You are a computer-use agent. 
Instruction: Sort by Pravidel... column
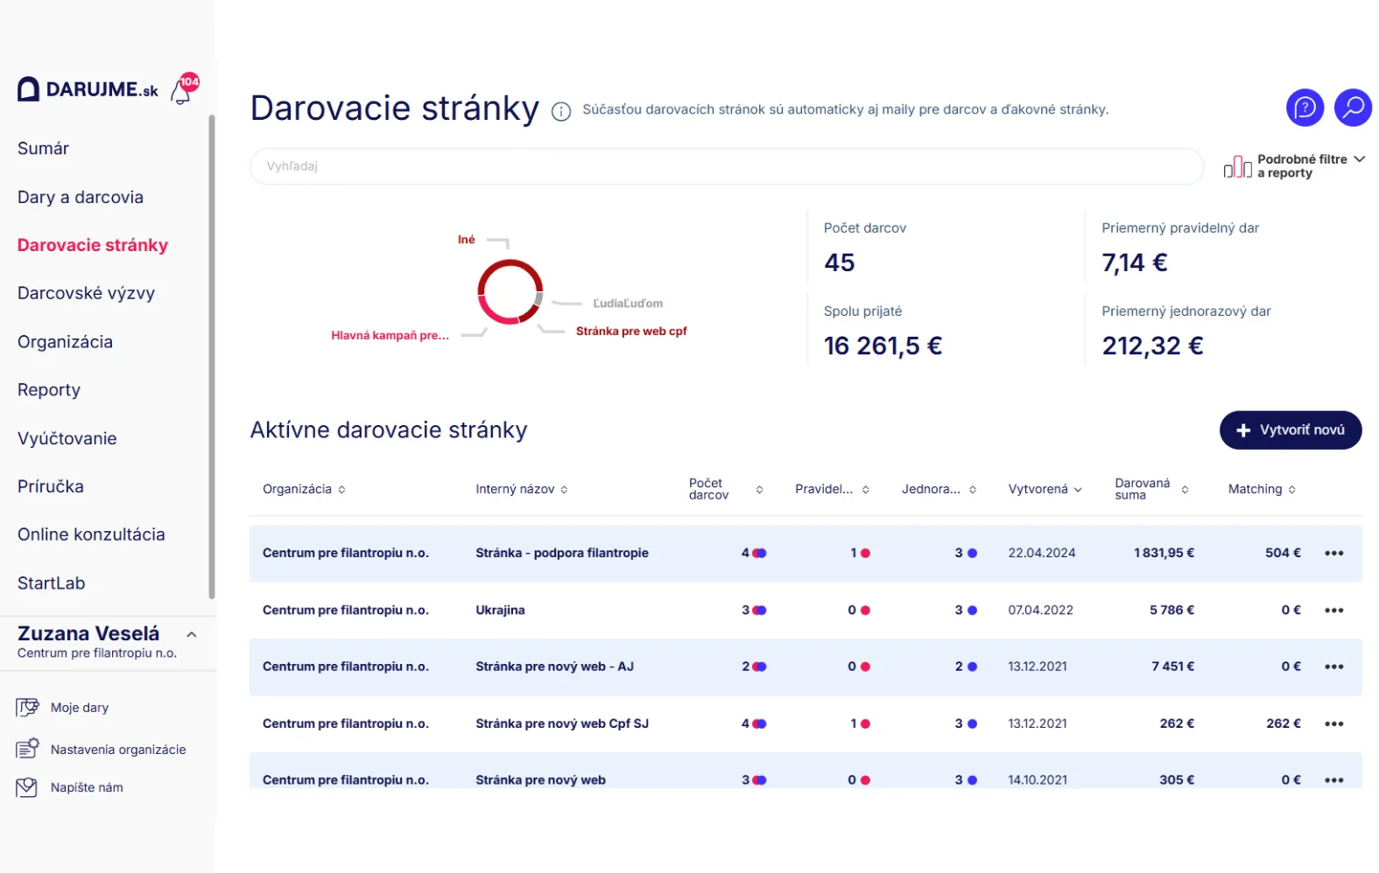[x=832, y=489]
